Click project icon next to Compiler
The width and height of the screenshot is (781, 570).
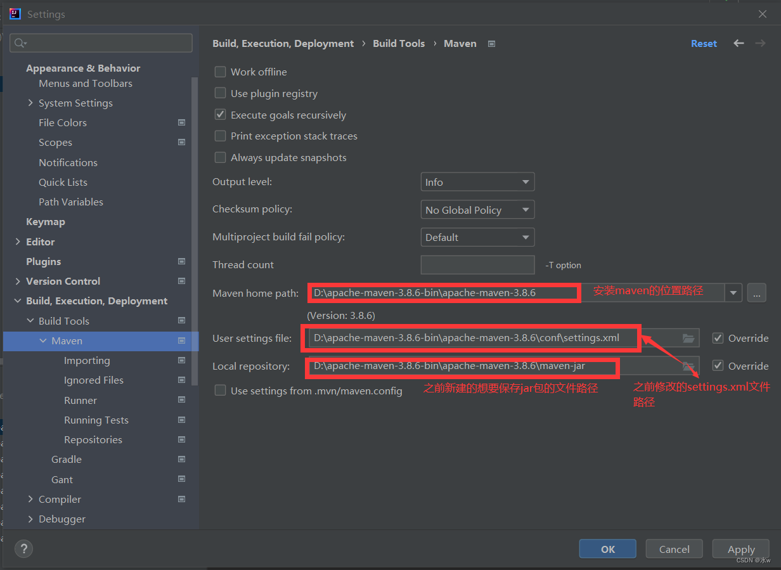(x=182, y=499)
